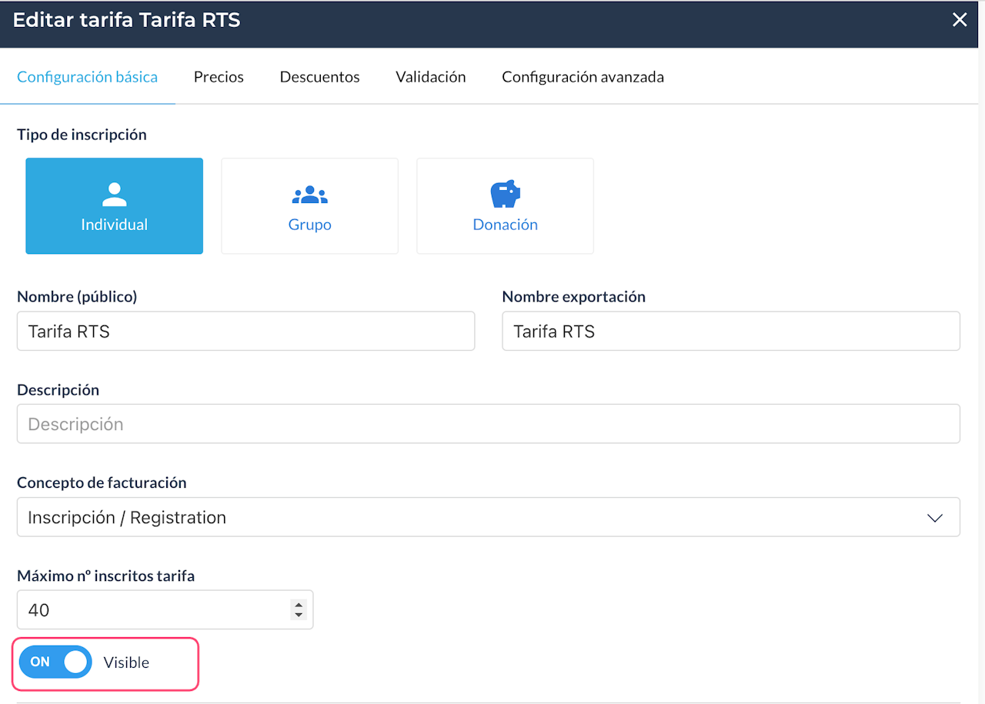The image size is (985, 704).
Task: Click the Tipo de inscripción label
Action: tap(82, 135)
